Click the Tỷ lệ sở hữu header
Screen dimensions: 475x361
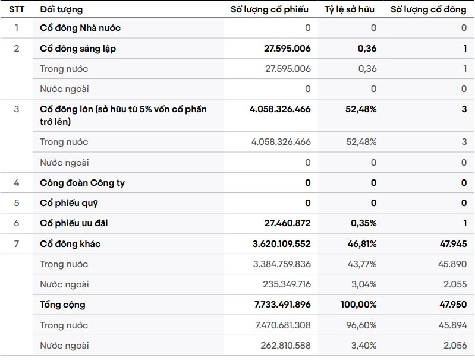click(350, 9)
